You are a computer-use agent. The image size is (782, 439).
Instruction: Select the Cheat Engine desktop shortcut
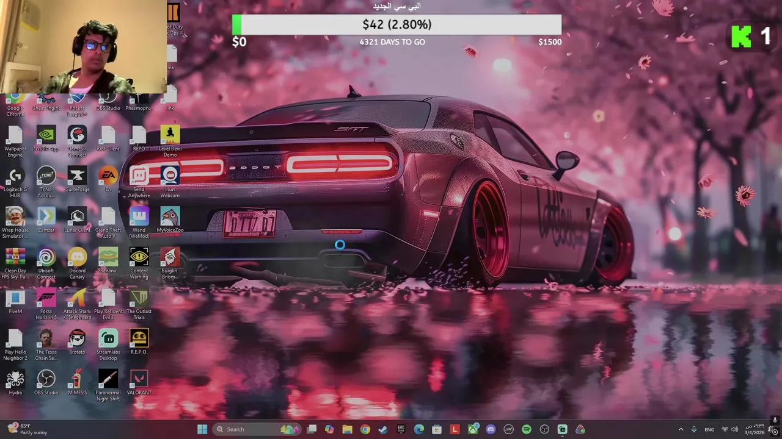coord(46,104)
